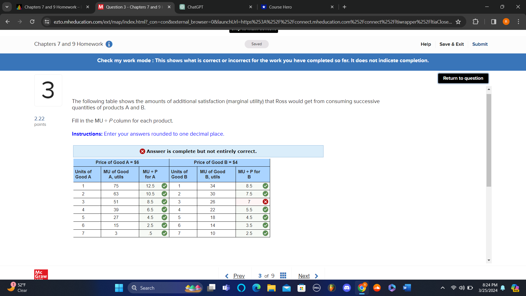526x296 pixels.
Task: Click the Return to question button
Action: point(463,78)
